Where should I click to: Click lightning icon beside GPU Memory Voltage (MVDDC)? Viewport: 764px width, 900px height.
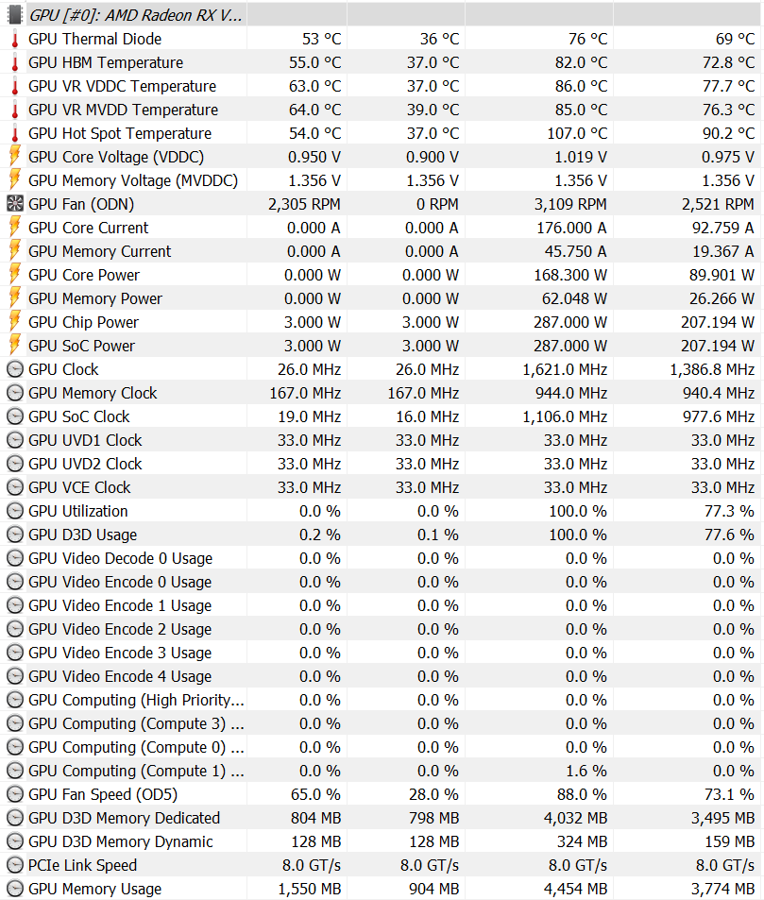pos(15,180)
